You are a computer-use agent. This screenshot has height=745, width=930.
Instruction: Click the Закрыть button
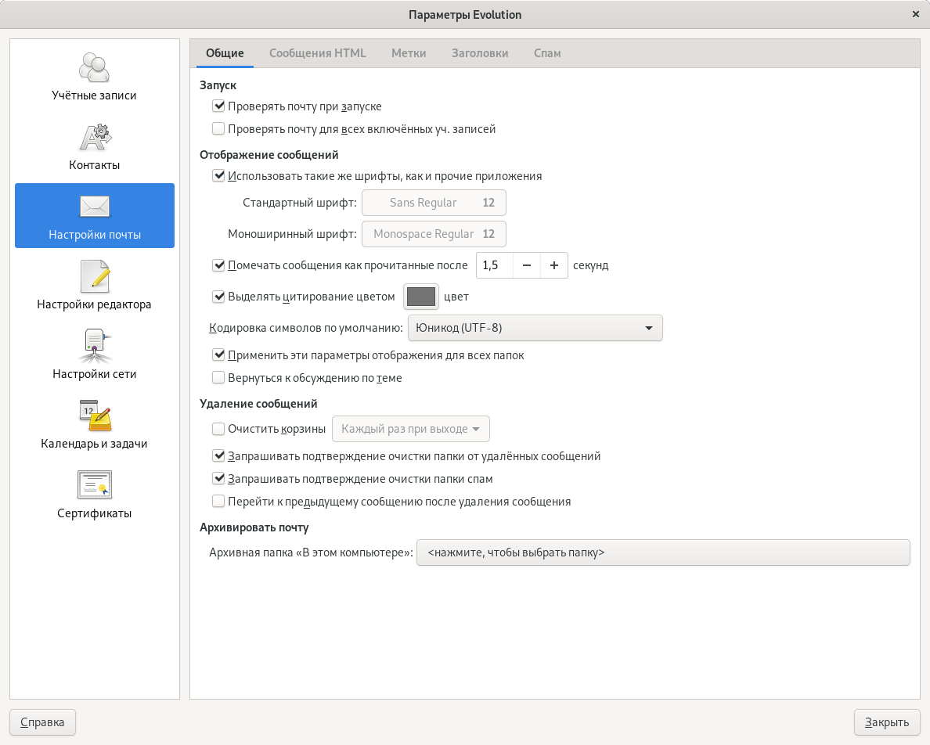(887, 722)
